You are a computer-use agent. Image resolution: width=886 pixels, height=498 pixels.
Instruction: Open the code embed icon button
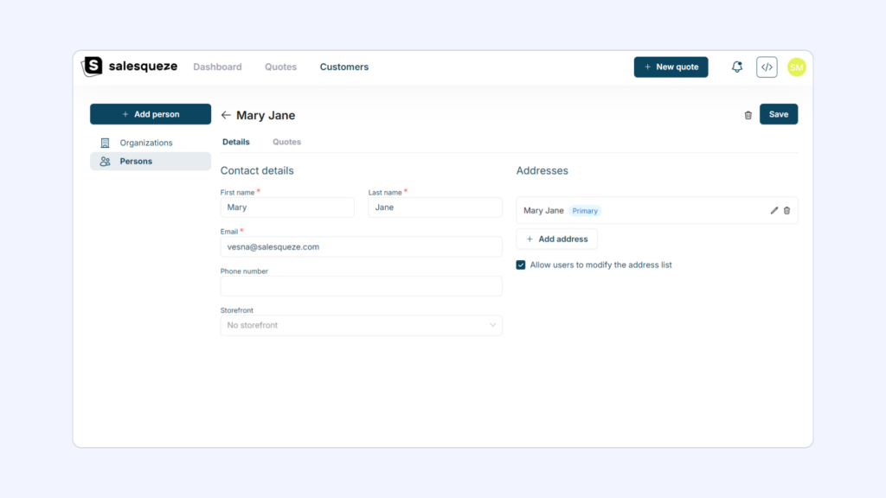767,67
